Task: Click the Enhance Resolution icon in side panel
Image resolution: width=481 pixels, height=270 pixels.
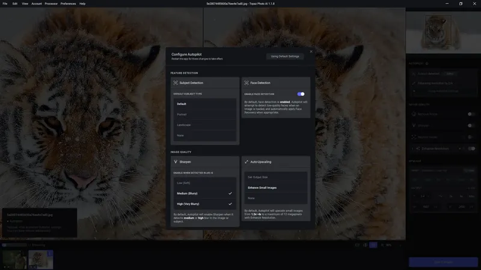Action: tap(418, 149)
